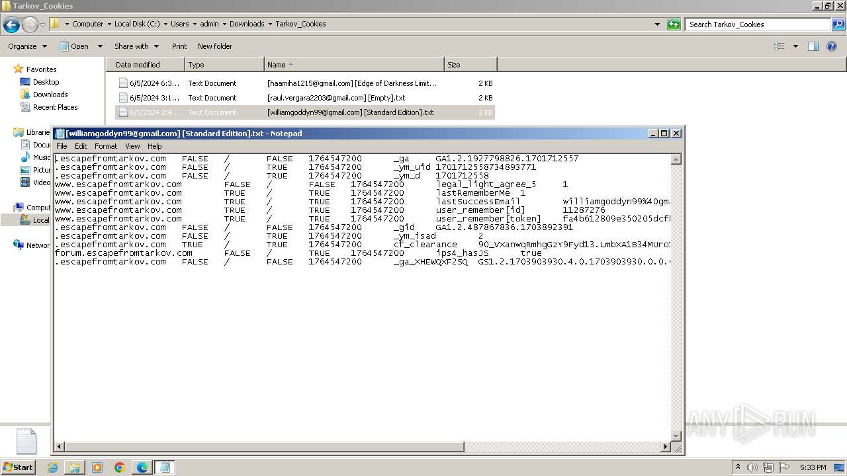Open the Notepad Format menu
This screenshot has width=847, height=476.
pyautogui.click(x=106, y=146)
